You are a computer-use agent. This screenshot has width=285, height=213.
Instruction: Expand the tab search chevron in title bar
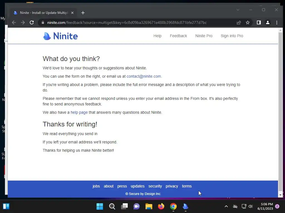[x=238, y=10]
